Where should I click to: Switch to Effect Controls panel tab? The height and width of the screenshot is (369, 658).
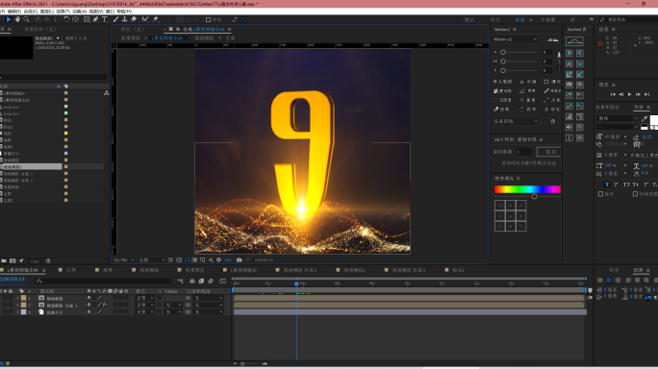[39, 29]
